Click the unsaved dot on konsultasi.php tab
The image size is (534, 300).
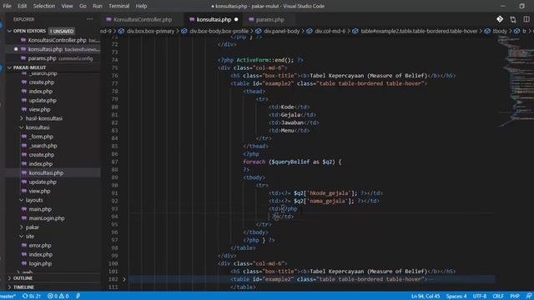(x=236, y=20)
